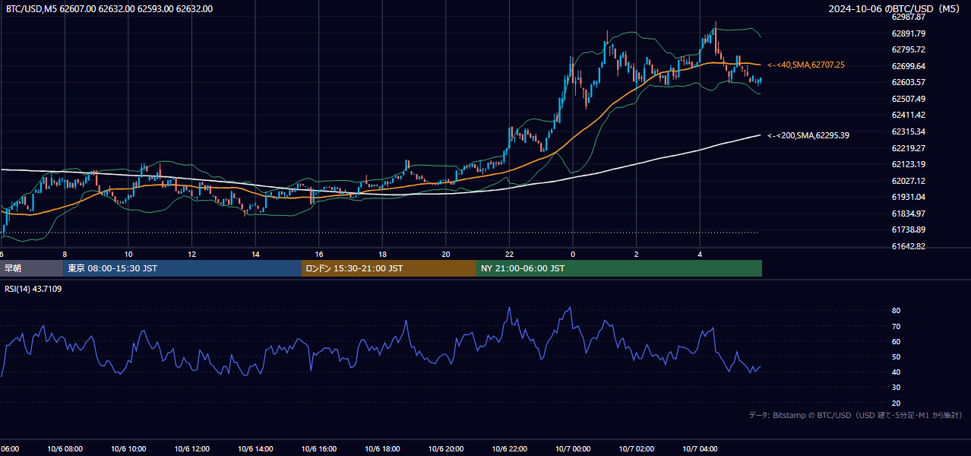Click the BTC/USD,M5 OHLC header text
Image resolution: width=971 pixels, height=456 pixels.
point(109,9)
